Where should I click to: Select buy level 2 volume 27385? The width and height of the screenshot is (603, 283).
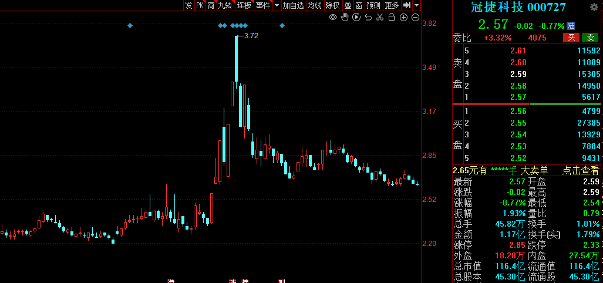tap(589, 123)
